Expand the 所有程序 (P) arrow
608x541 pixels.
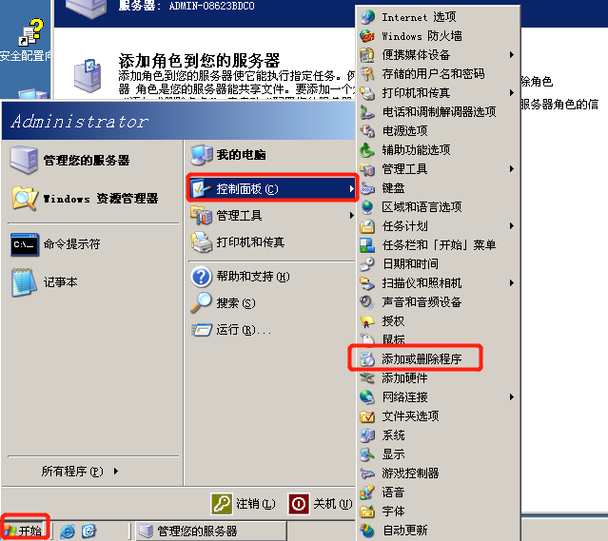pos(116,472)
